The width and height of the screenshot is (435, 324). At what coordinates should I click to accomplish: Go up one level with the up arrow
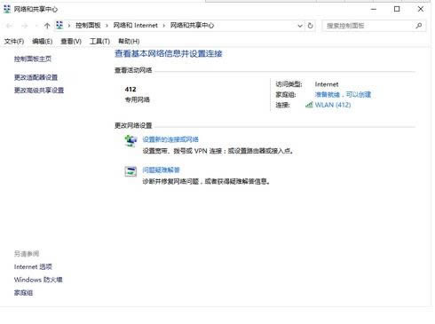point(47,26)
